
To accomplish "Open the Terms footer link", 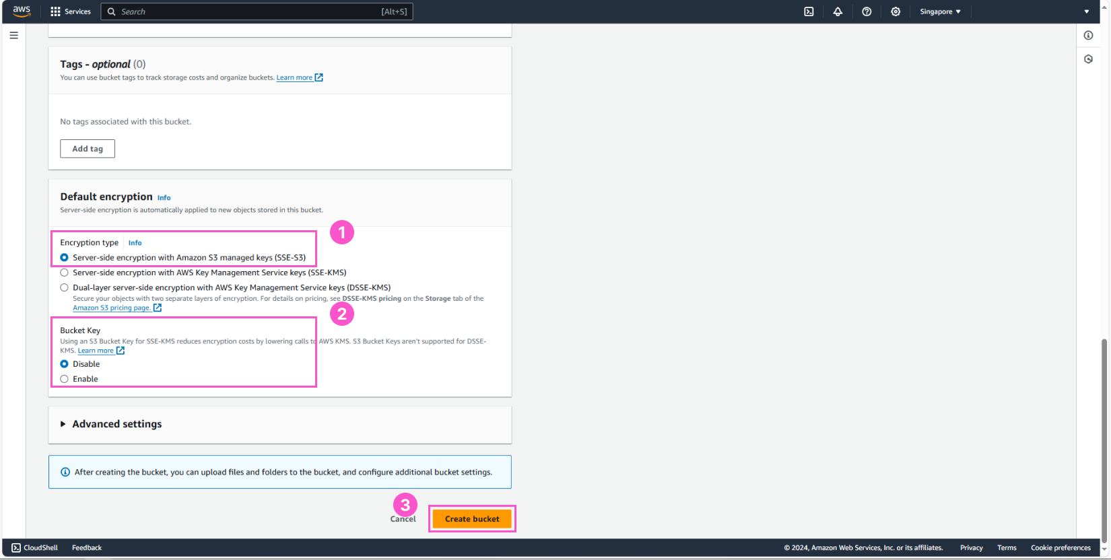I will pos(1007,548).
